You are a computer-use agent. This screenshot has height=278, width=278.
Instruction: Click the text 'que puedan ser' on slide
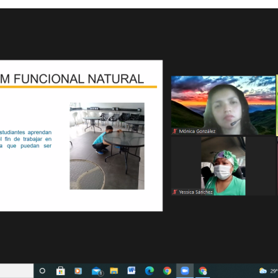point(29,146)
